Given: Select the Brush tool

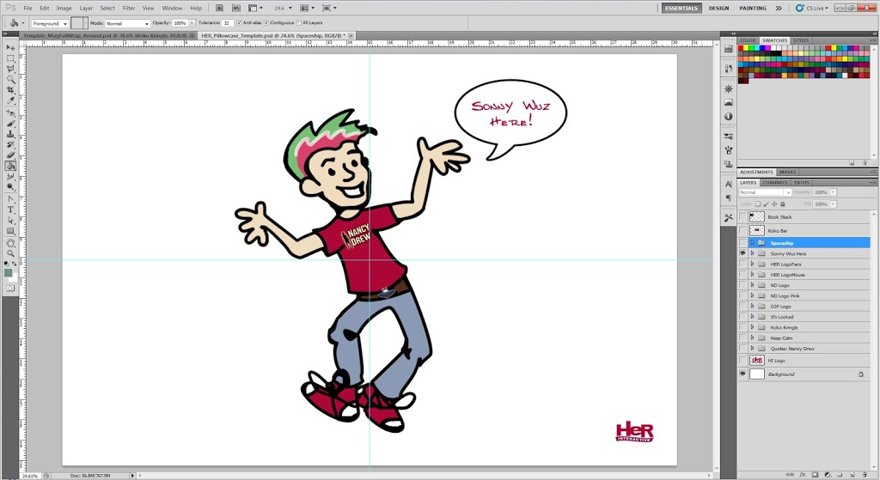Looking at the screenshot, I should (x=10, y=124).
